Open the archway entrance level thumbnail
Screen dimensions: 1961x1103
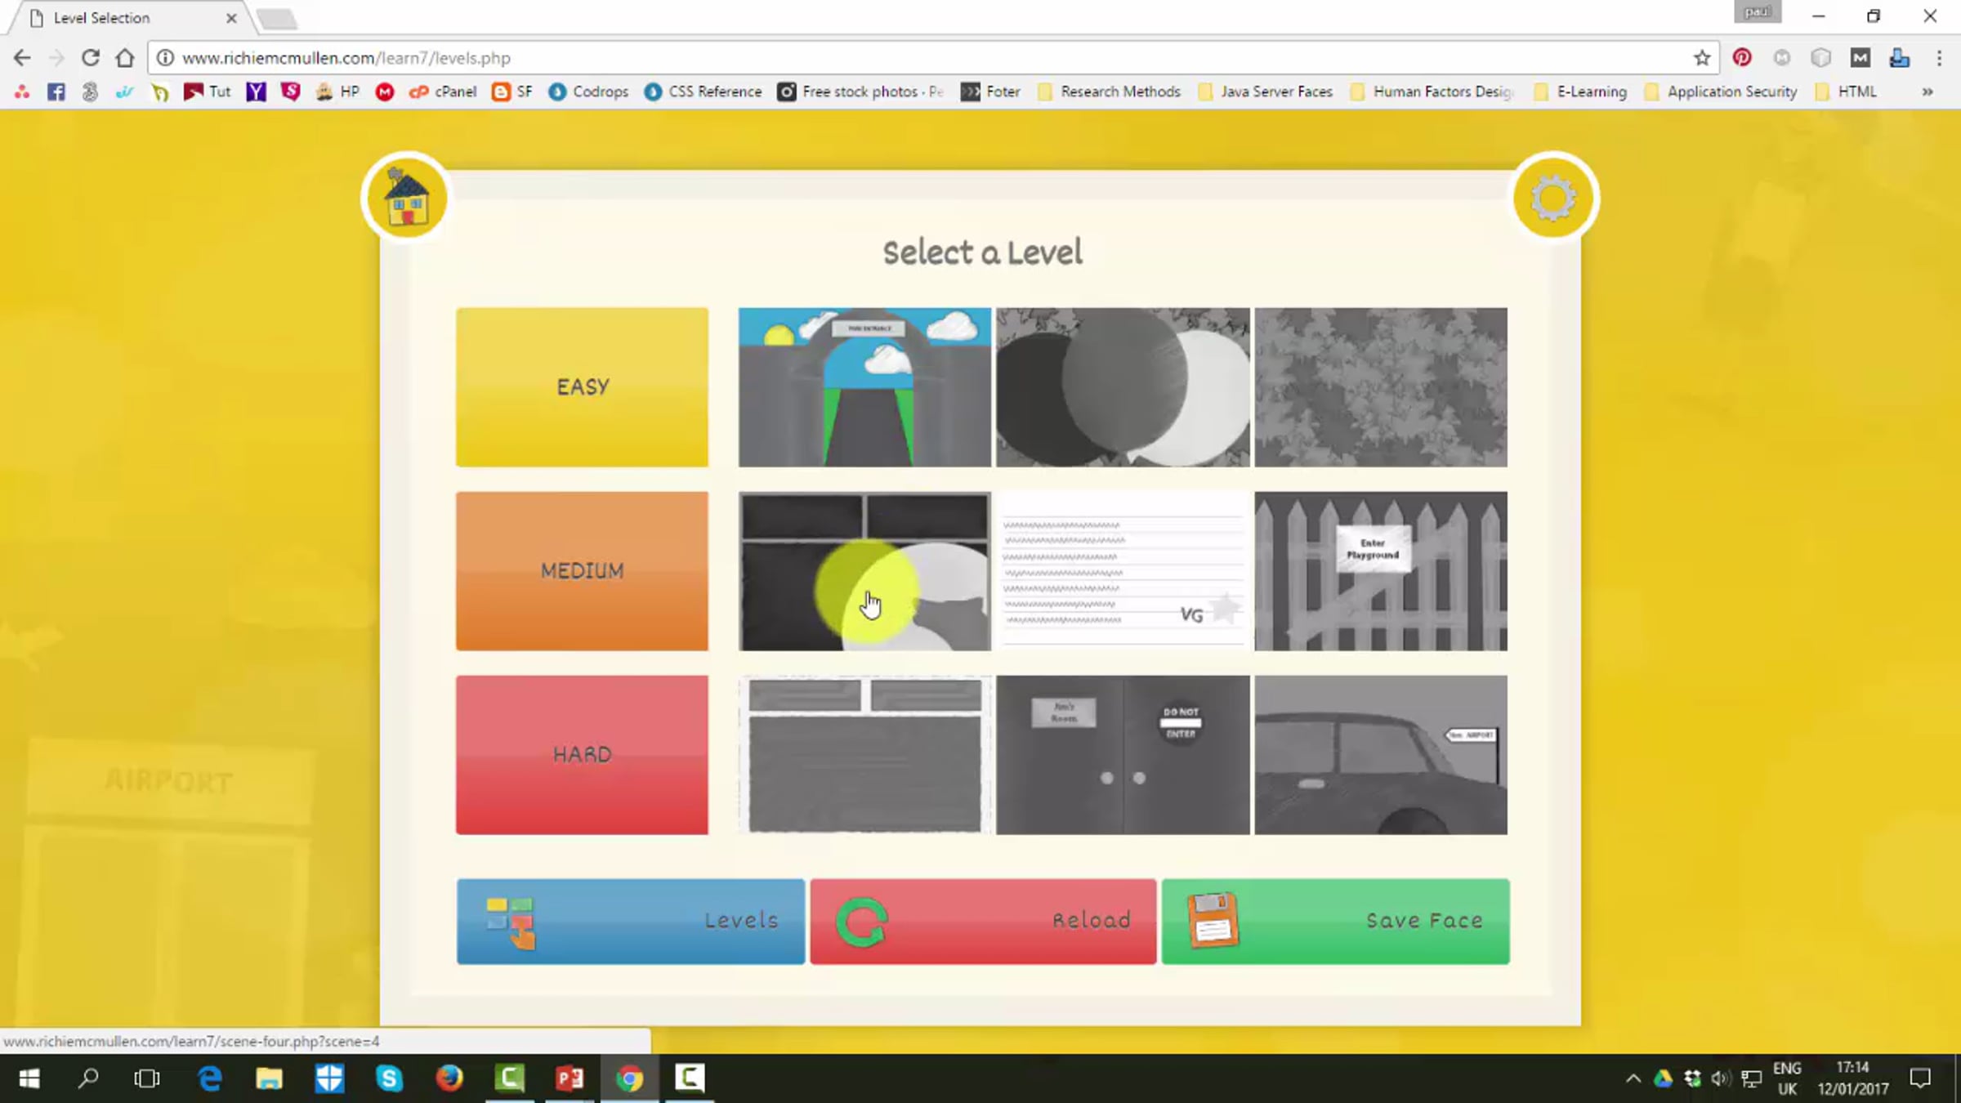point(864,387)
